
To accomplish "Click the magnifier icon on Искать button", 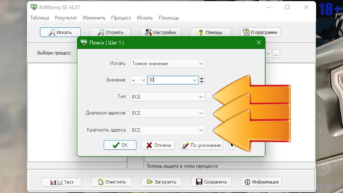I will coord(52,32).
